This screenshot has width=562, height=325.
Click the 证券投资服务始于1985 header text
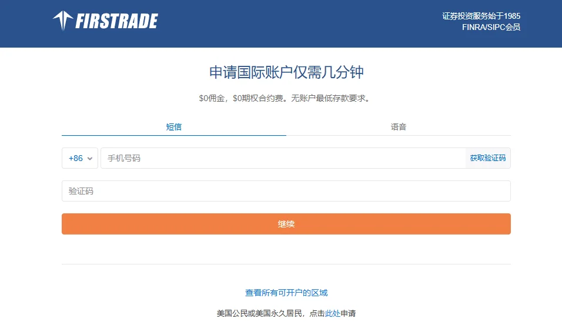click(481, 16)
